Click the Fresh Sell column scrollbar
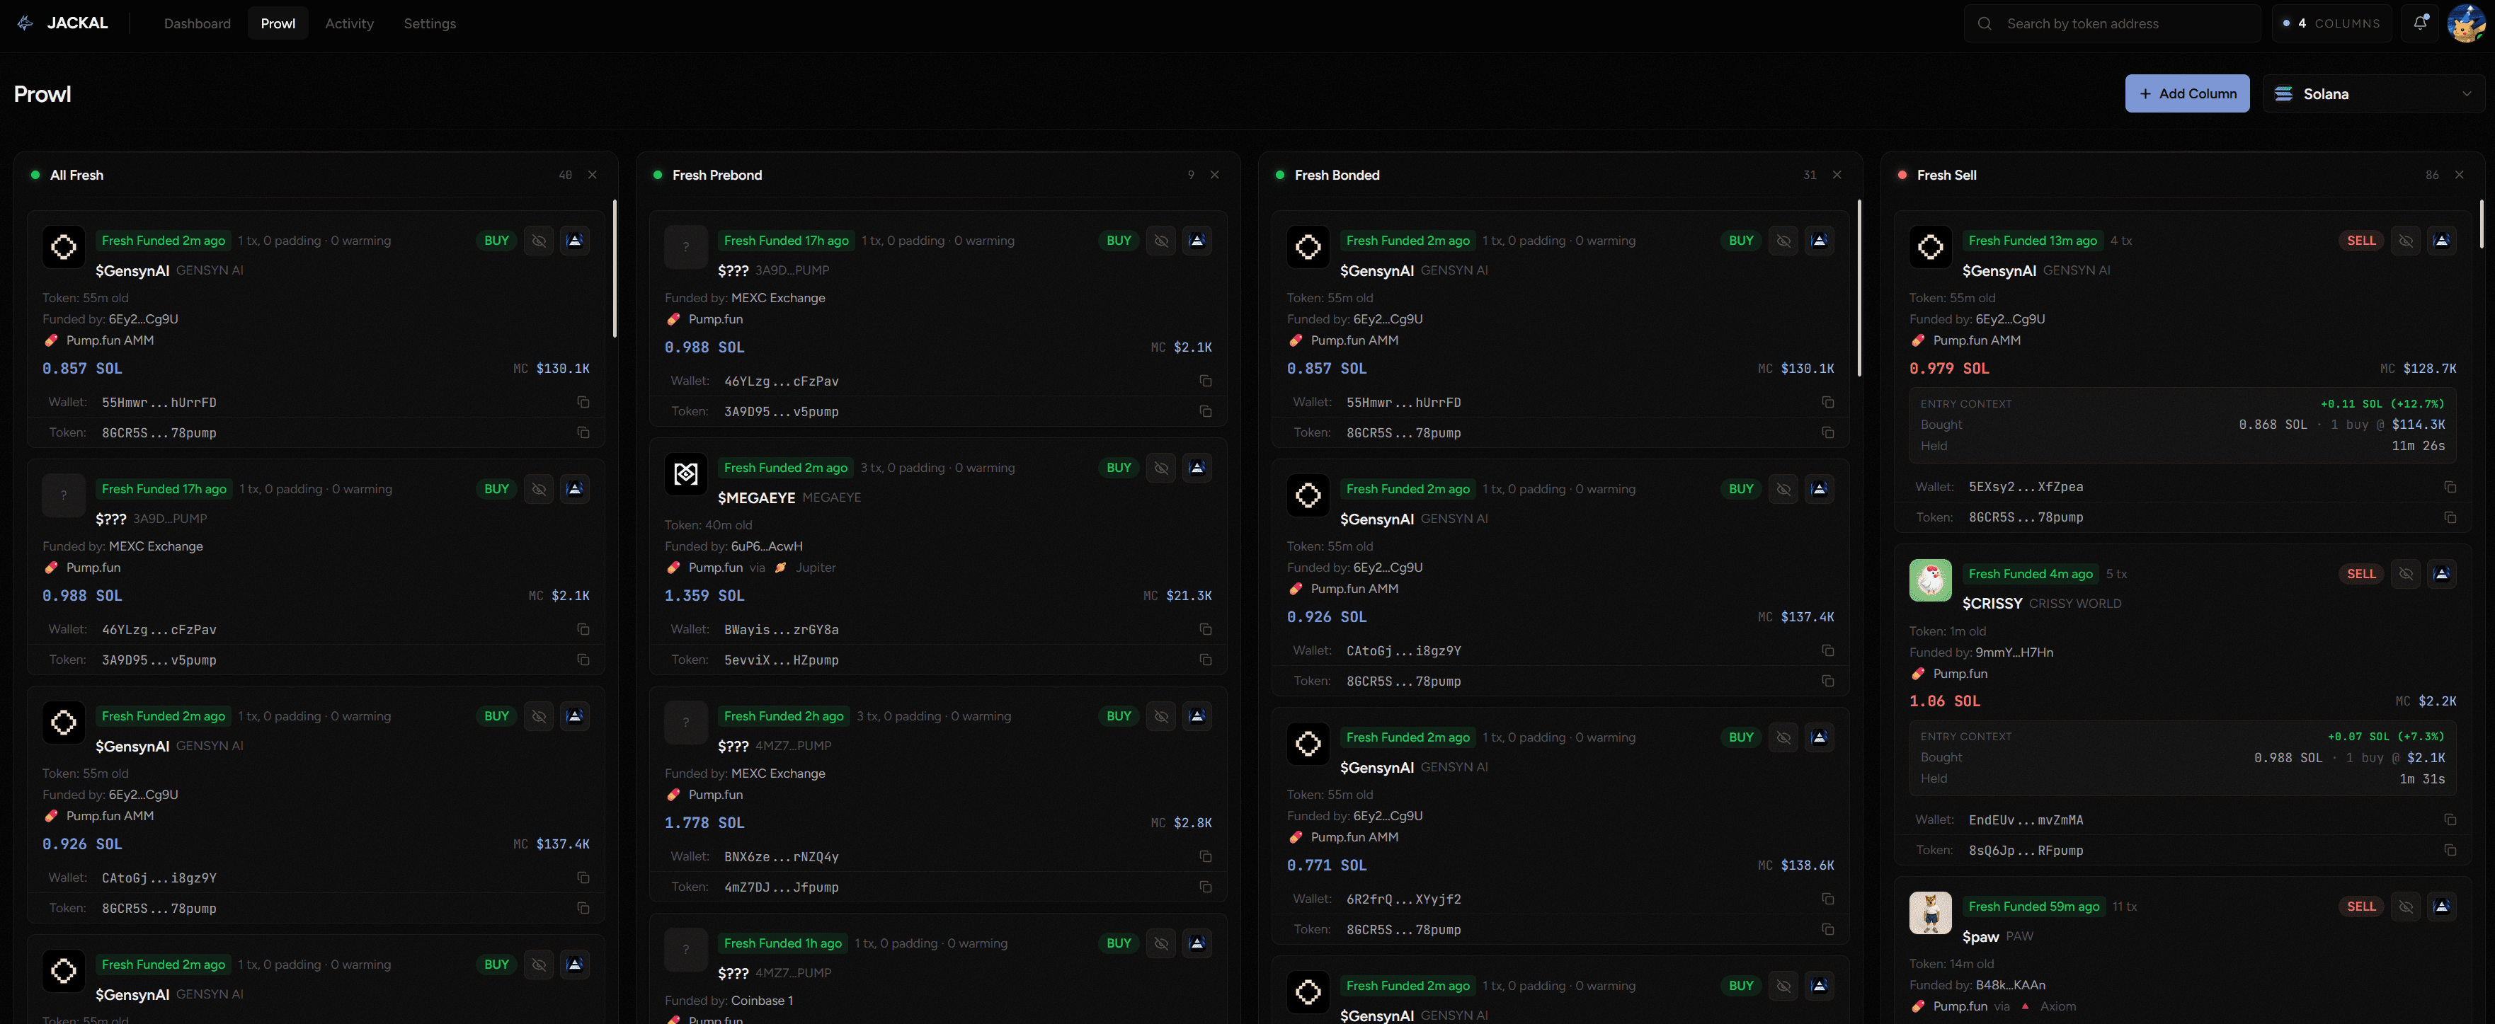The image size is (2495, 1024). tap(2480, 224)
